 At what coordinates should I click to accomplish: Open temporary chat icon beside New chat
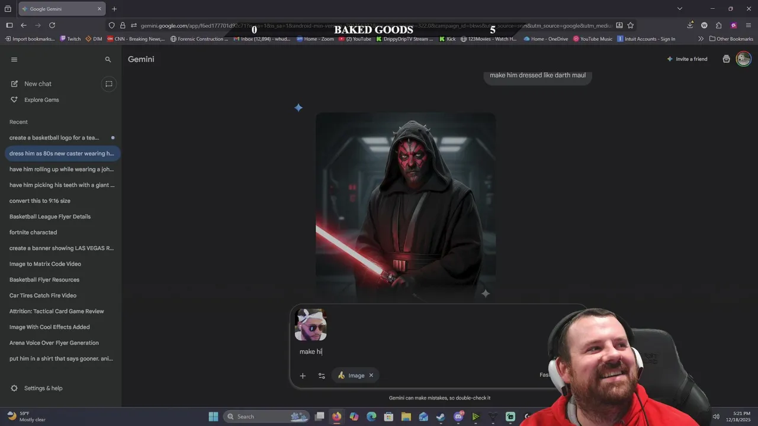[x=109, y=84]
